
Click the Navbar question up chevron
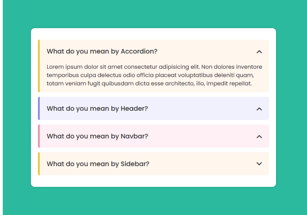point(259,137)
